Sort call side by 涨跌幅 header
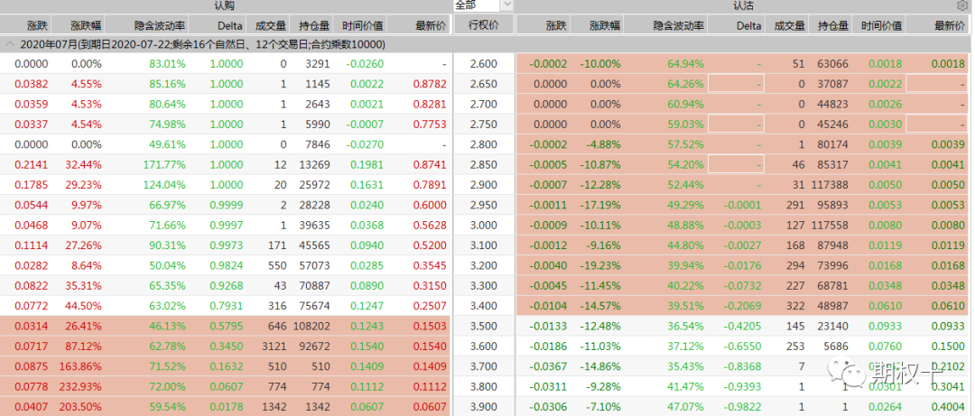Screen dimensions: 975x416 point(86,25)
